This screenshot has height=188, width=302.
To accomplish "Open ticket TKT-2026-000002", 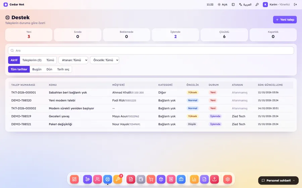I will coord(24,108).
